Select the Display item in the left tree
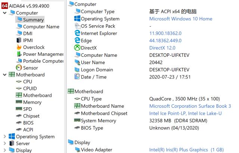The height and width of the screenshot is (153, 239). [24, 150]
